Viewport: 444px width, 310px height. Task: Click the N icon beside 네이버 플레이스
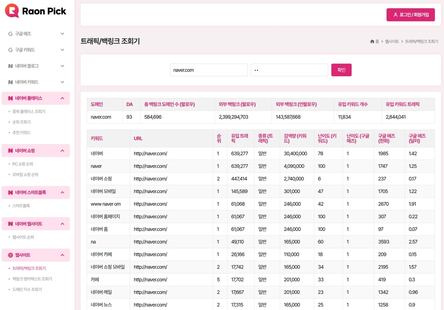(10, 98)
